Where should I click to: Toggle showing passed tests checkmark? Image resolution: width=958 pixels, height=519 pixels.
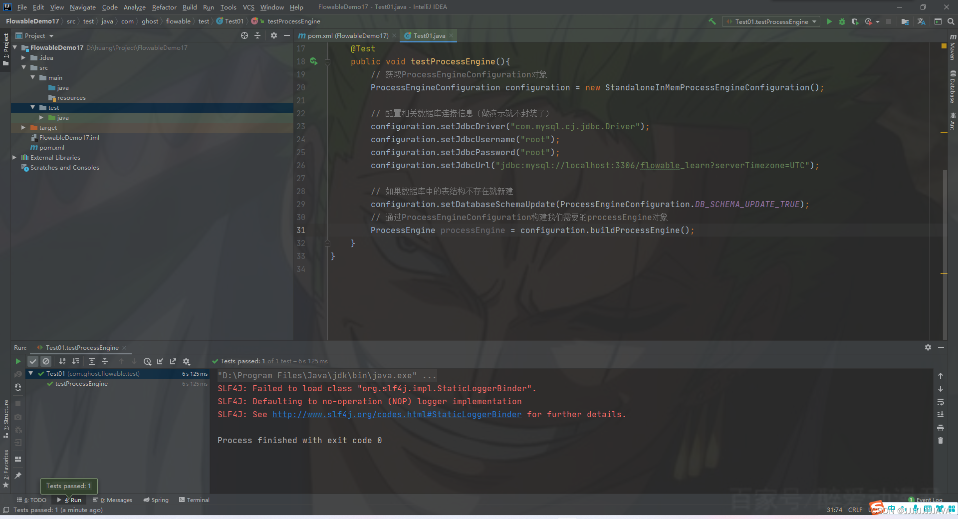tap(33, 361)
